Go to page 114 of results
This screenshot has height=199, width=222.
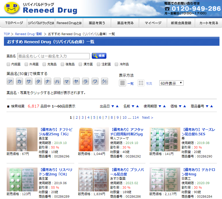point(135,118)
